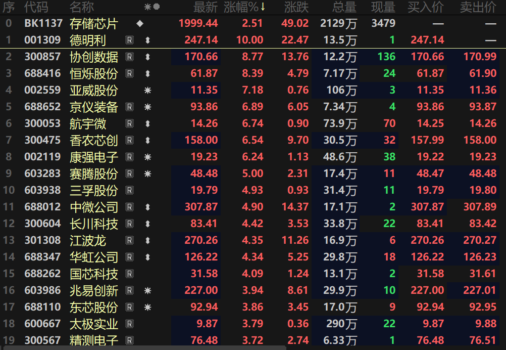Click the up-down marker icon for 航宇微

147,124
